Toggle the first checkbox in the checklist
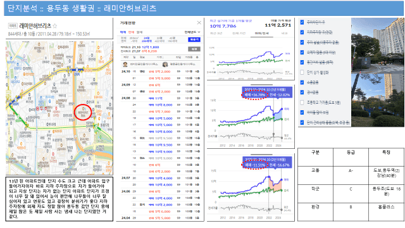This screenshot has width=405, height=228. 302,22
